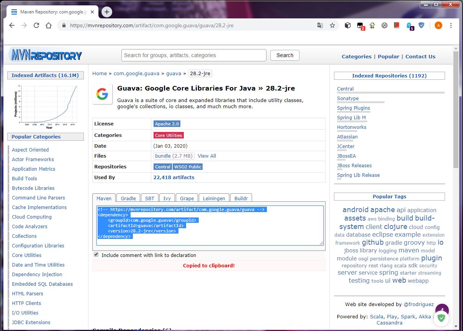Click the browser address bar URL
This screenshot has width=463, height=331.
[152, 26]
